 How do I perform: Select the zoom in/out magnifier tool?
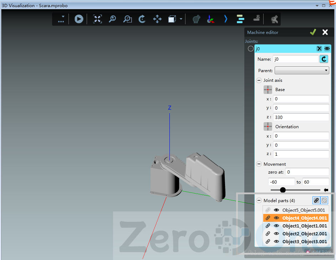112,19
